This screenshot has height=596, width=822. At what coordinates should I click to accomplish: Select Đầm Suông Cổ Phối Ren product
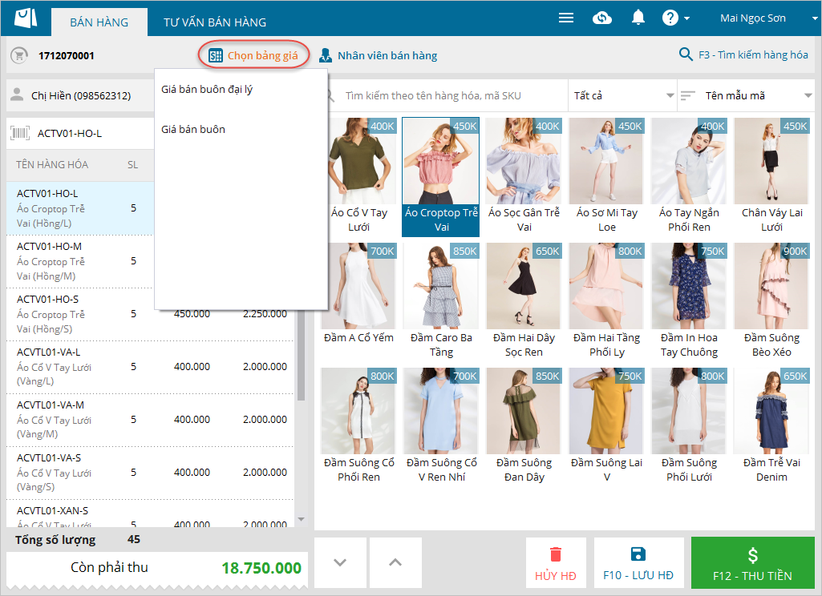click(358, 426)
